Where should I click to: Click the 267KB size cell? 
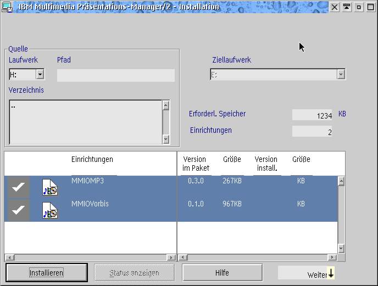coord(232,181)
